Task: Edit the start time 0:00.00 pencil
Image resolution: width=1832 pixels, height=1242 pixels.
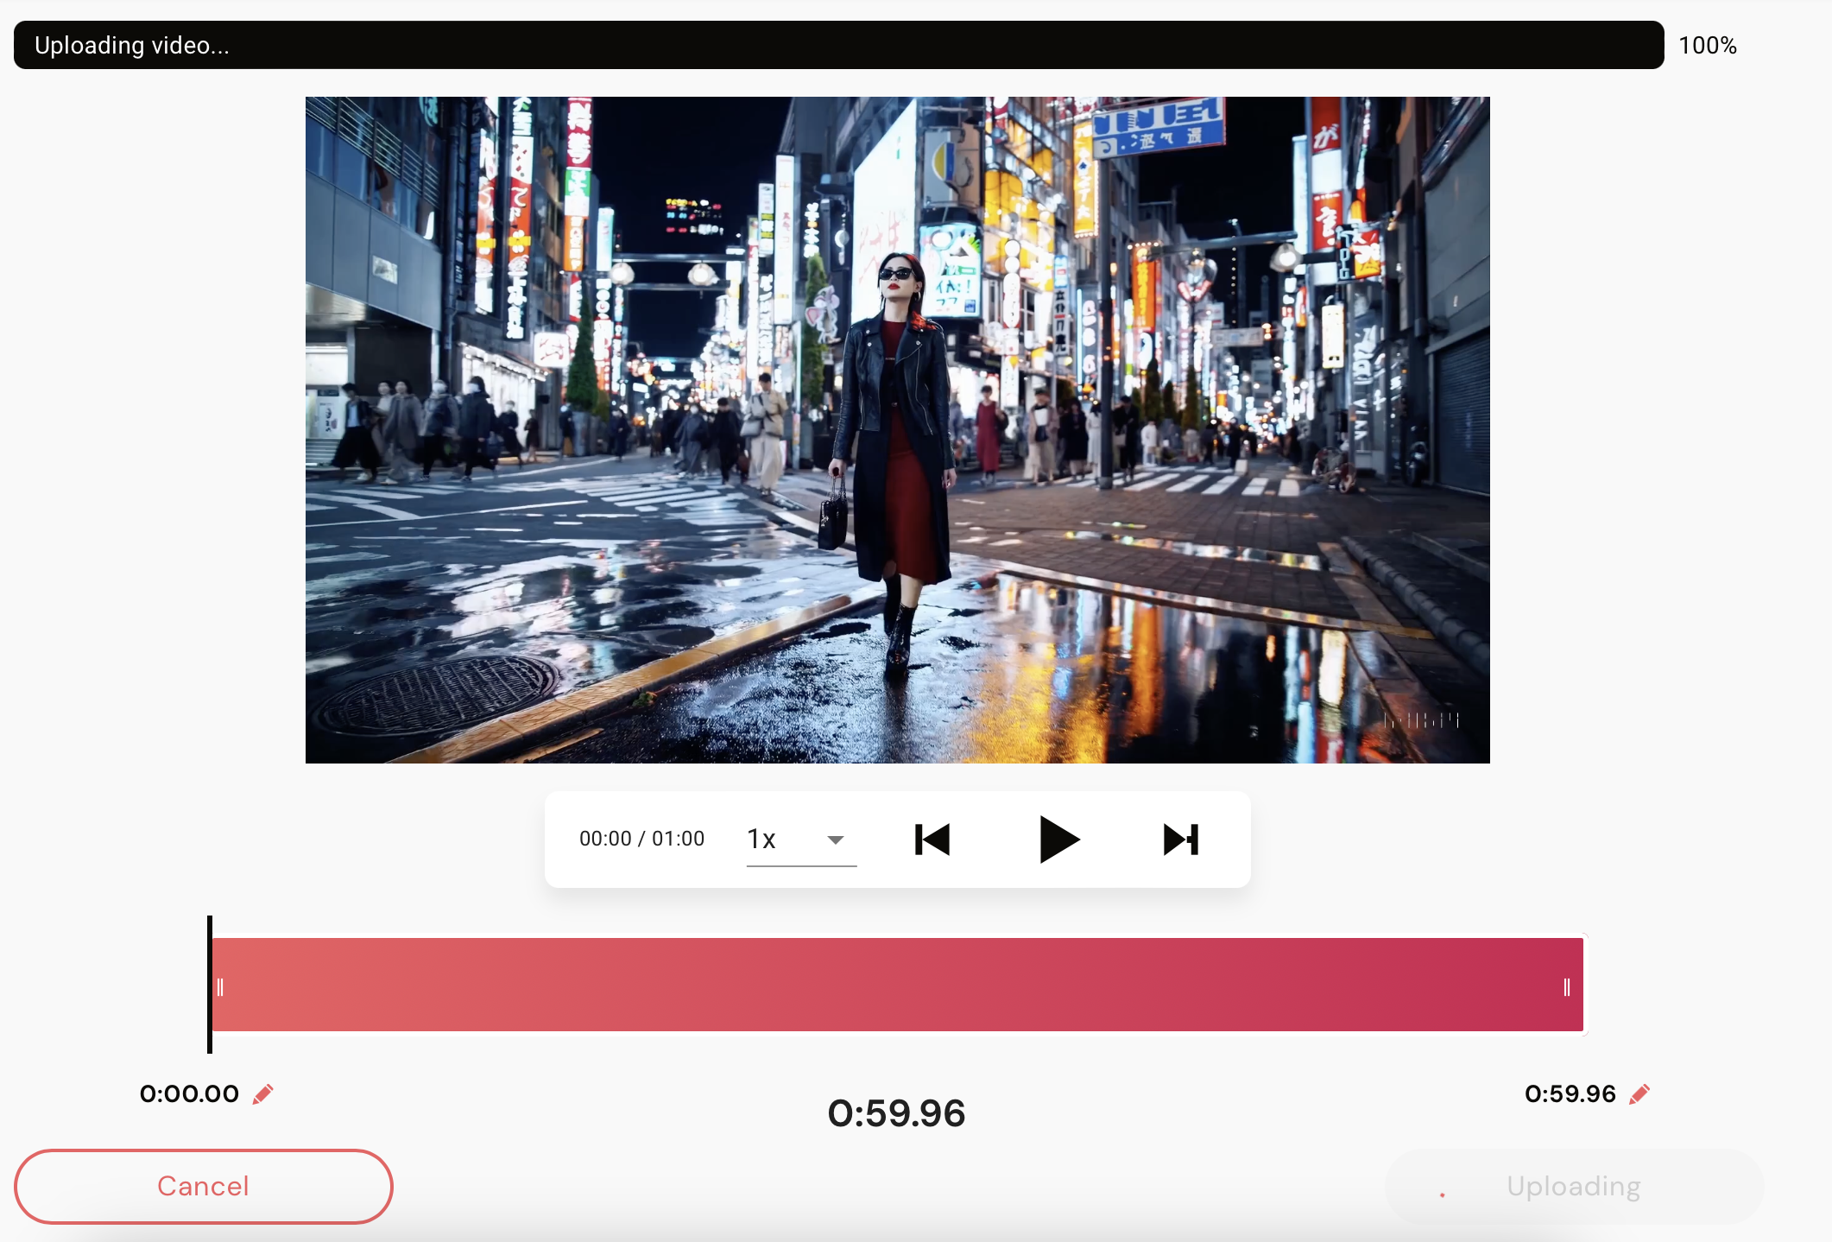Action: click(263, 1094)
